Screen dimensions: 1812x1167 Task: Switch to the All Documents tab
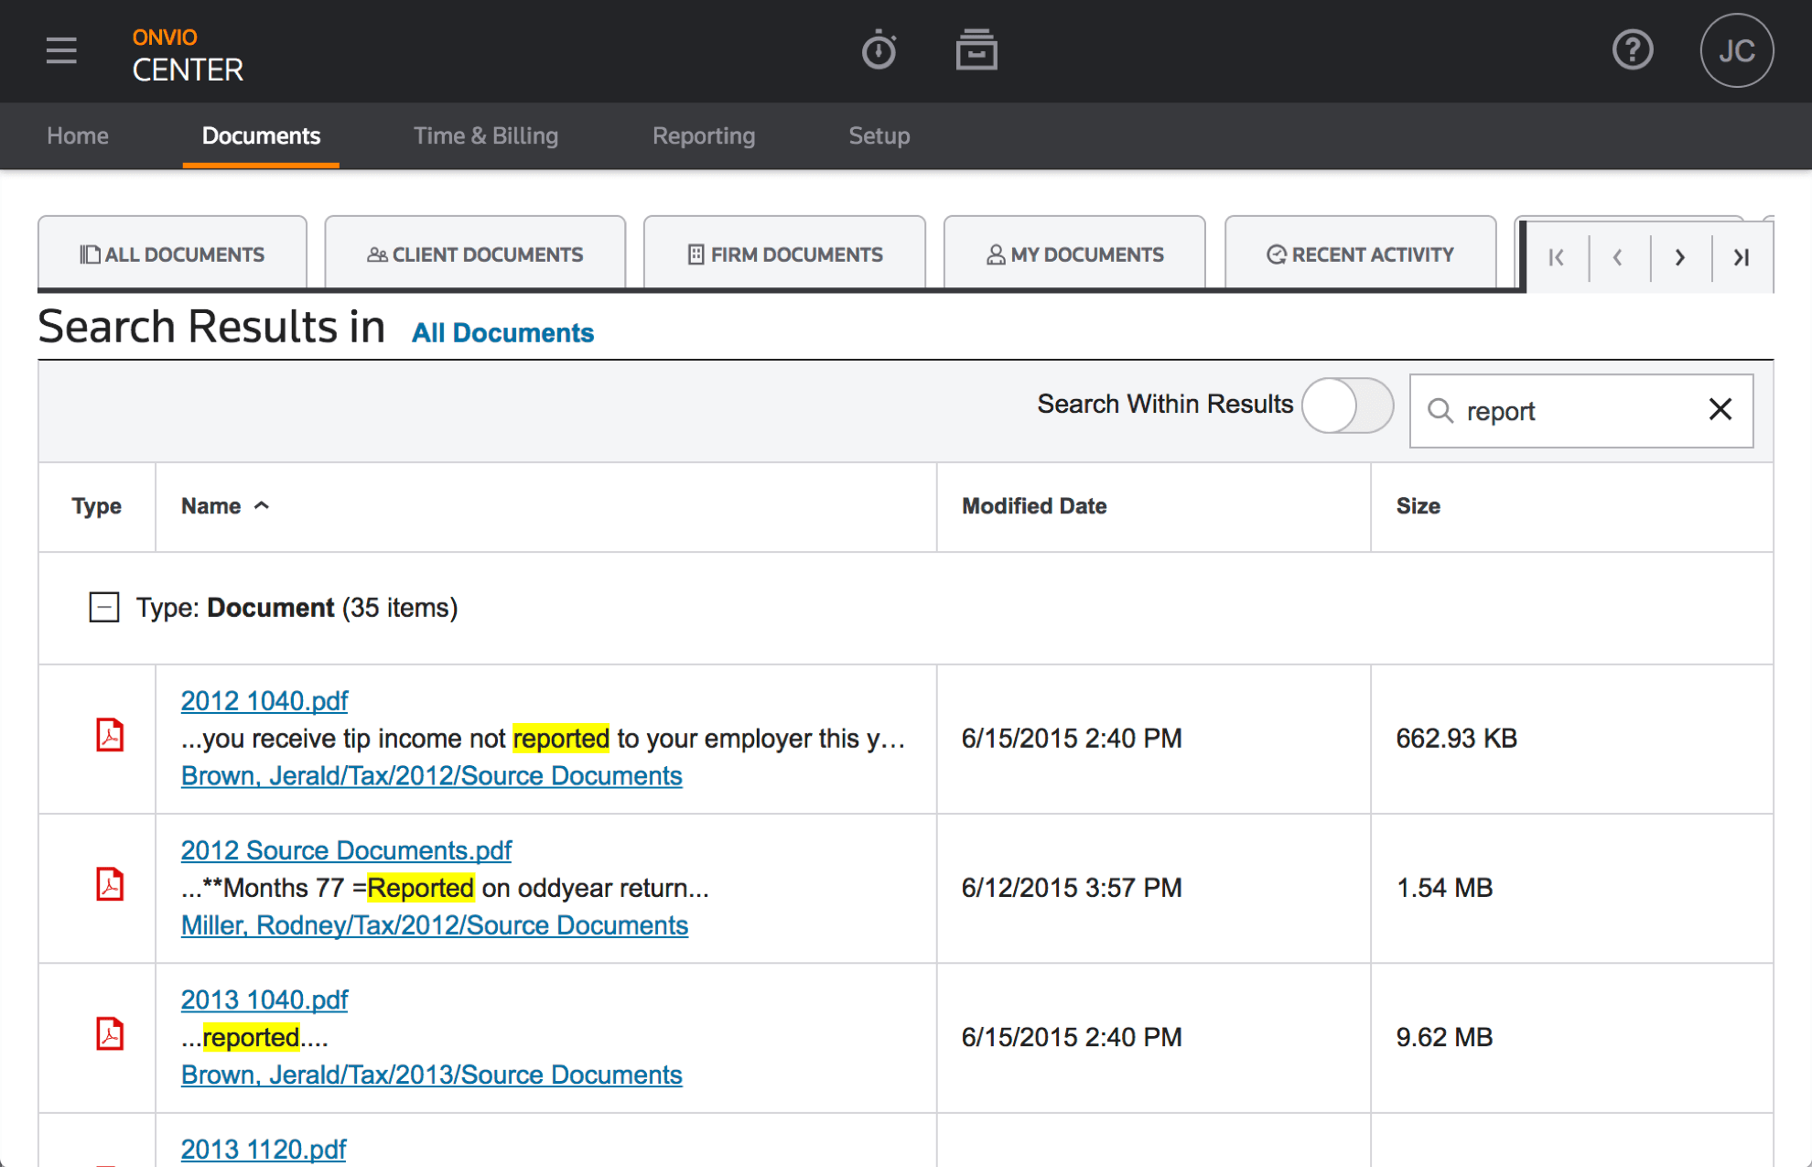172,254
